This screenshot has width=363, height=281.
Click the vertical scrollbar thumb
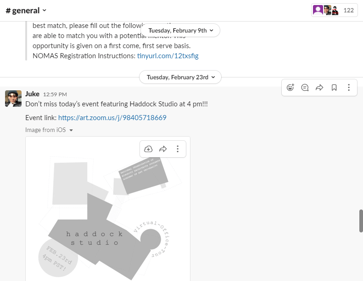pyautogui.click(x=361, y=221)
